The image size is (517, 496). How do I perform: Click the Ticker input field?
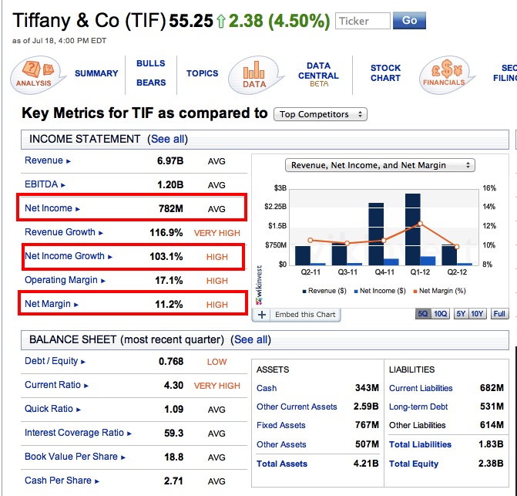point(363,21)
